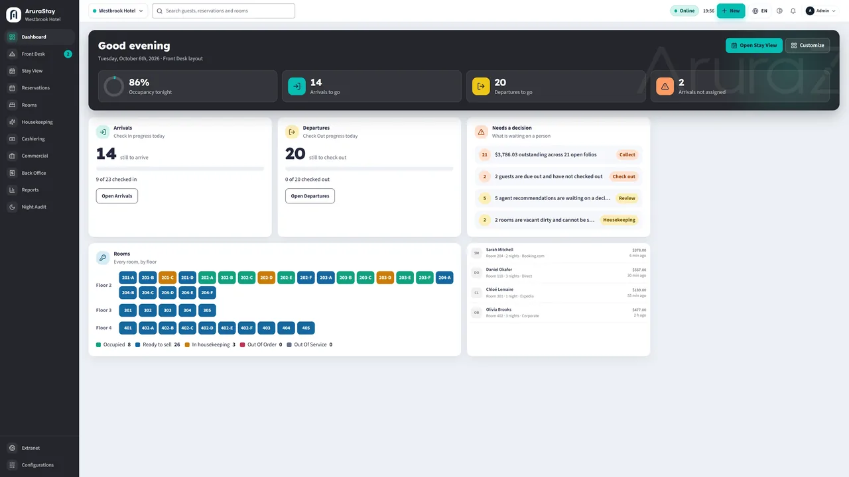Click the Front Desk badge showing 2
The height and width of the screenshot is (477, 849).
(68, 54)
